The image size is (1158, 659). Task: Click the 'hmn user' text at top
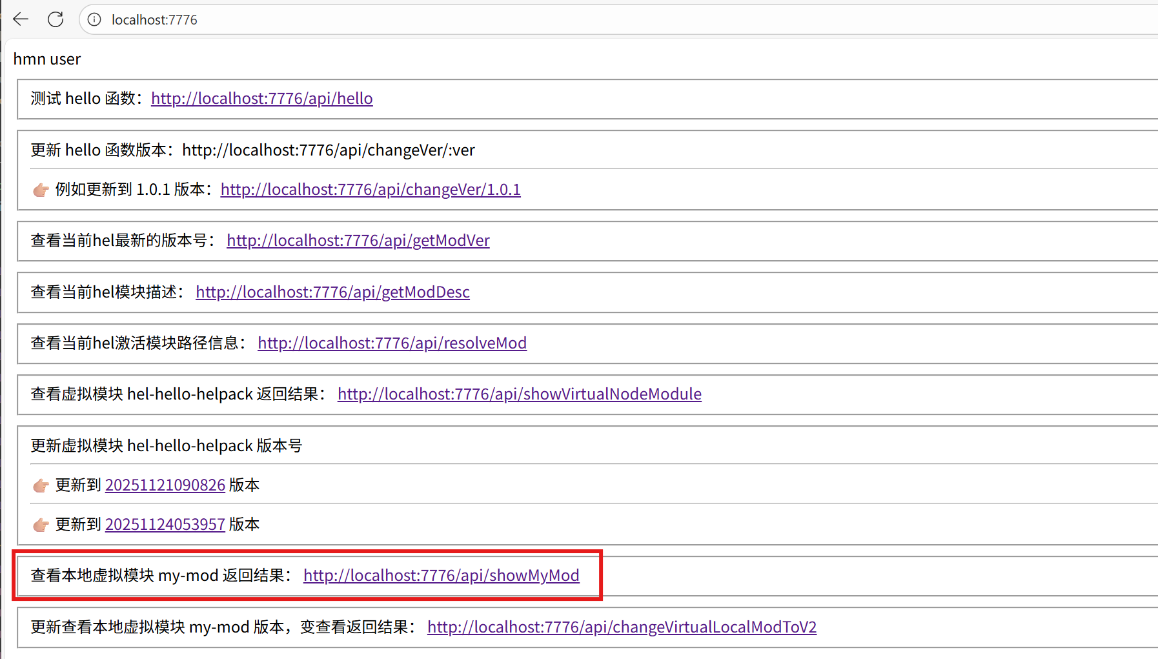47,59
